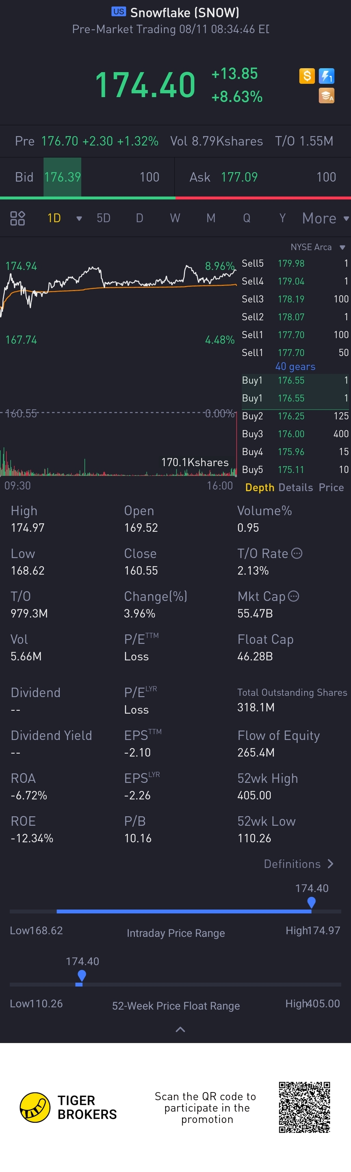Select the Depth order book tab
Viewport: 351px width, 1172px height.
(259, 488)
